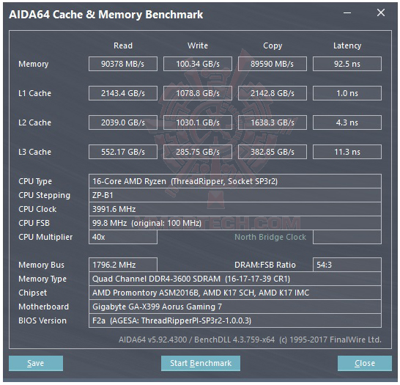Click the Save button

[x=36, y=363]
